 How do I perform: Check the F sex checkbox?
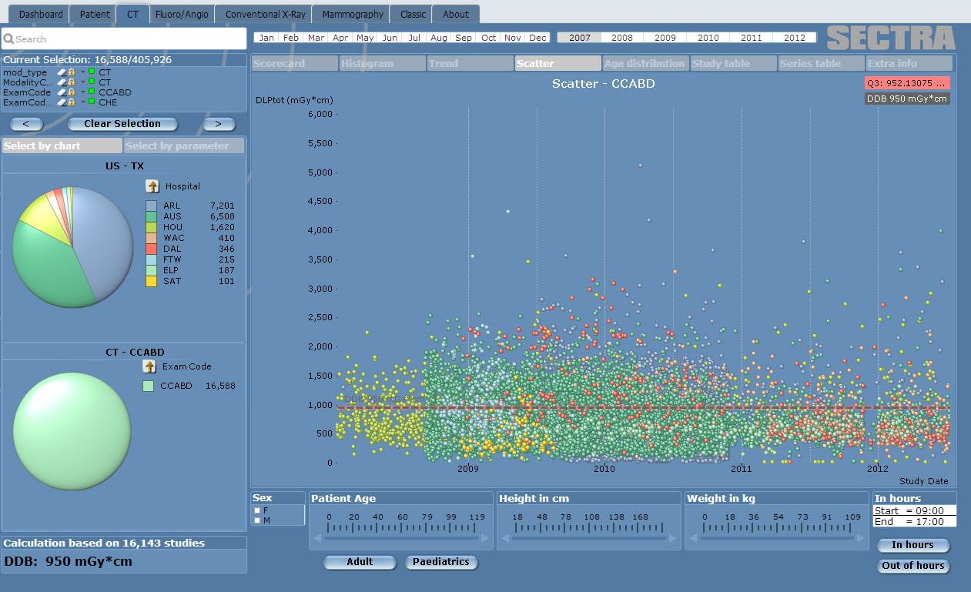pyautogui.click(x=257, y=510)
